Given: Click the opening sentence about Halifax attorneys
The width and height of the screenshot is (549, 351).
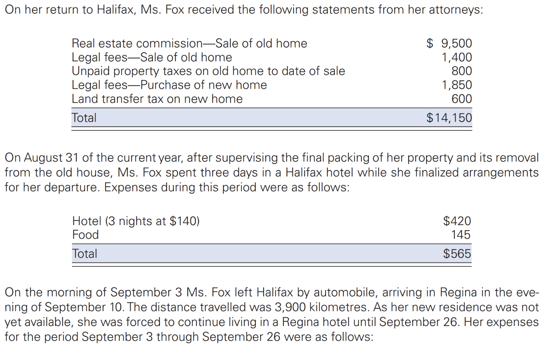Looking at the screenshot, I should (244, 10).
